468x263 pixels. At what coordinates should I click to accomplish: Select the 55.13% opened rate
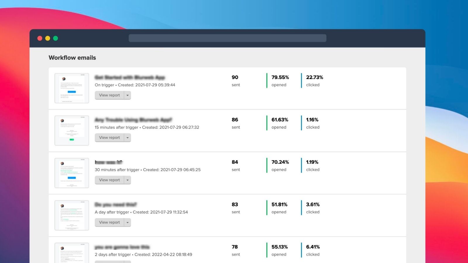coord(280,247)
